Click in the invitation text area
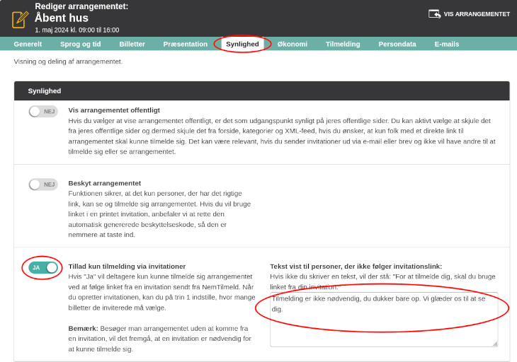The width and height of the screenshot is (517, 362). point(384,319)
